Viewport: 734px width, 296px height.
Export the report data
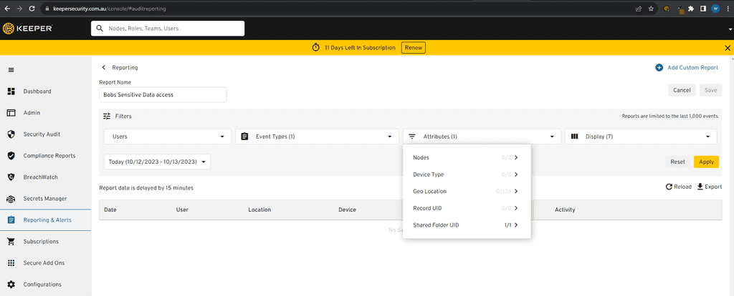pos(709,187)
